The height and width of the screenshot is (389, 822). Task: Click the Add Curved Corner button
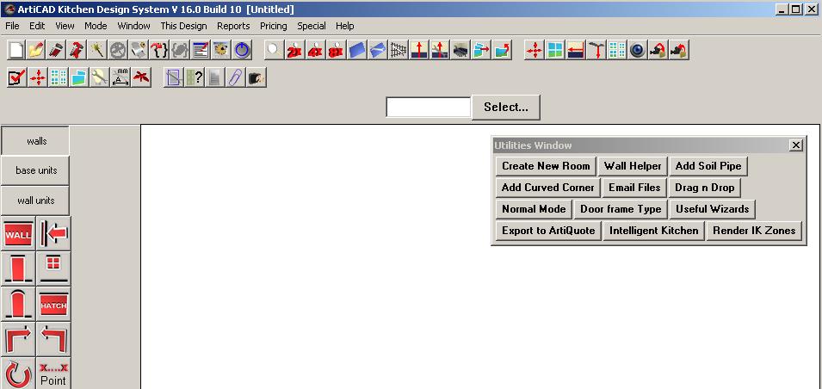pos(547,187)
